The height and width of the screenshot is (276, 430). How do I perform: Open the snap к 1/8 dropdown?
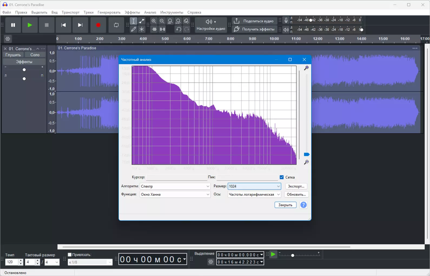tap(90, 262)
